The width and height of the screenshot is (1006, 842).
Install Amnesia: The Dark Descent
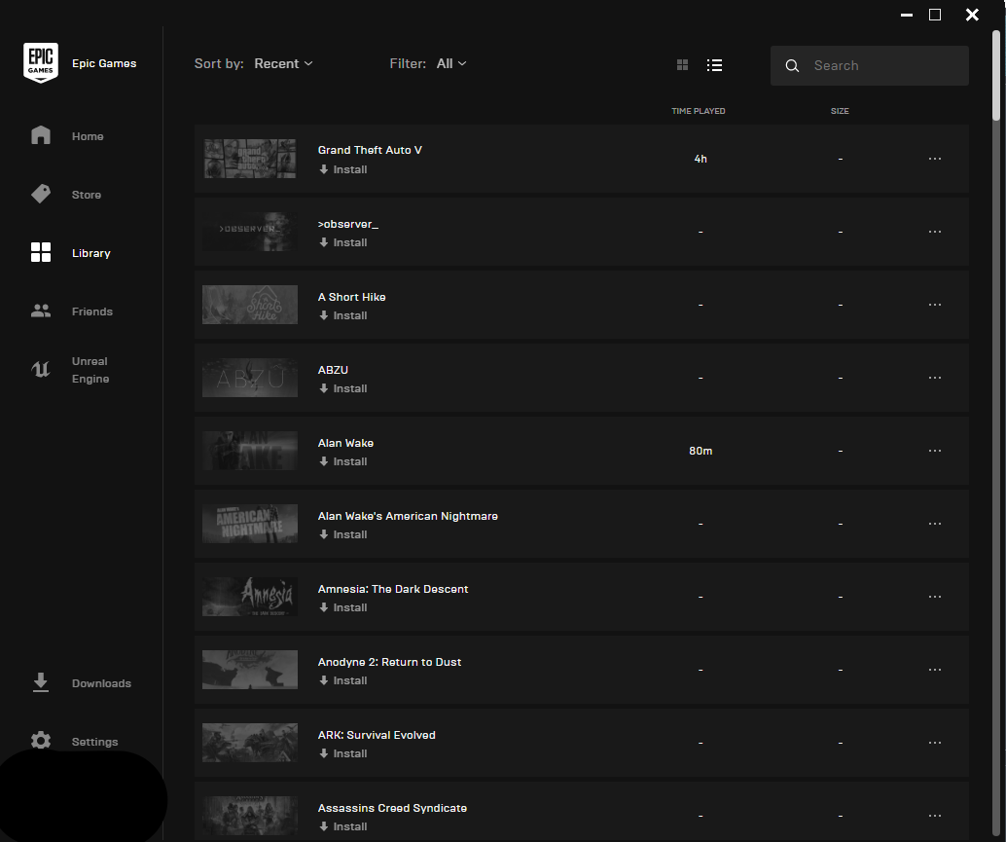click(x=343, y=607)
